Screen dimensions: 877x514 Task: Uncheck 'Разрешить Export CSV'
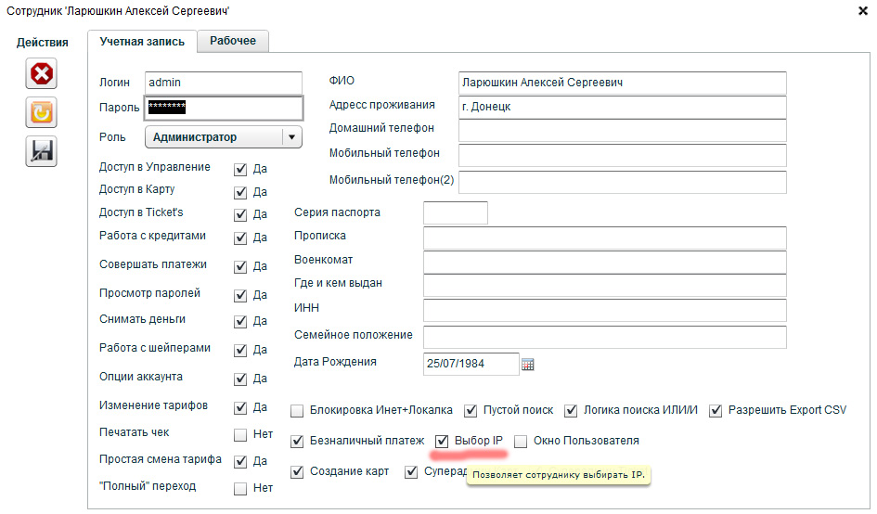(716, 411)
